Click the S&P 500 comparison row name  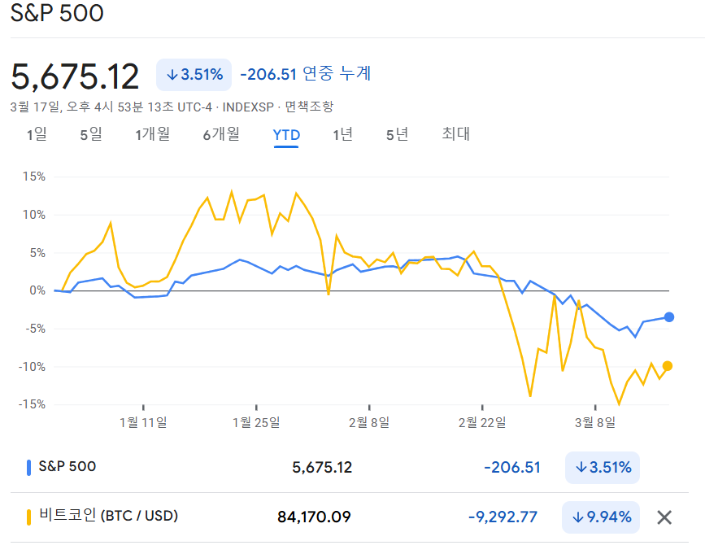pos(67,466)
